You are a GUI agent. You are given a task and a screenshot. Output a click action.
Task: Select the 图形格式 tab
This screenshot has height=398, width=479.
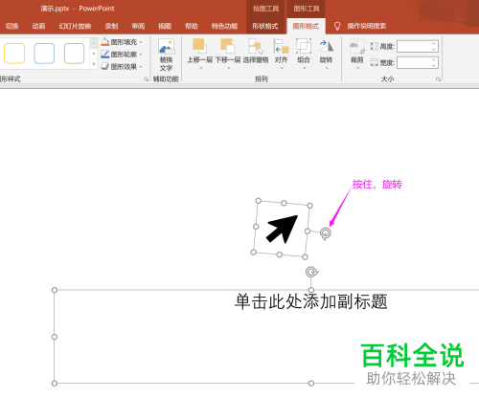coord(306,26)
